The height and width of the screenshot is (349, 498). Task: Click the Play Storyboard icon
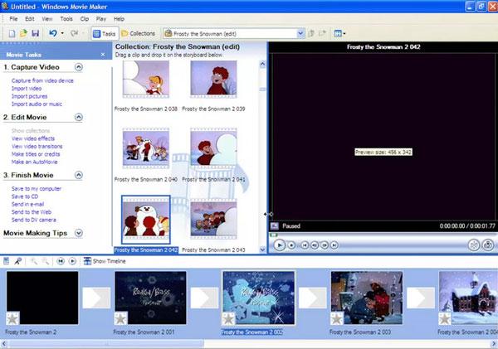pos(73,261)
